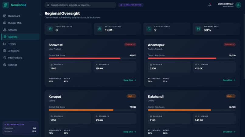The width and height of the screenshot is (245, 137).
Task: Open Deep Dive for Koraput
Action: 130,132
